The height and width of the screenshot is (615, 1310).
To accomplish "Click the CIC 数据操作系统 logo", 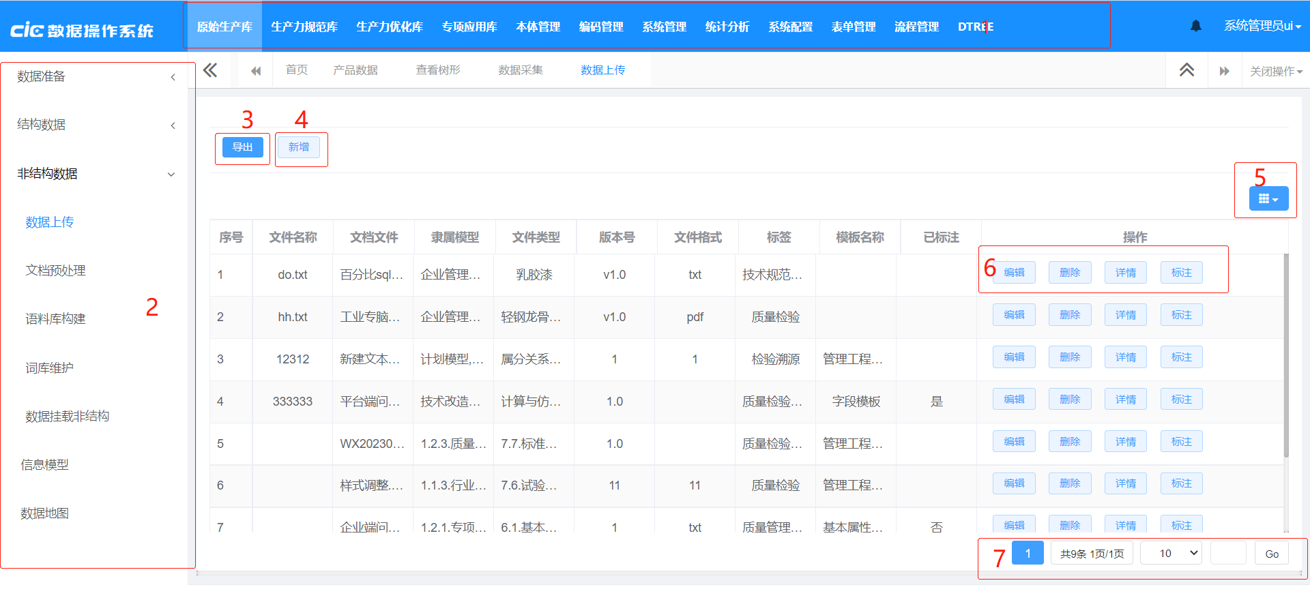I will tap(82, 30).
